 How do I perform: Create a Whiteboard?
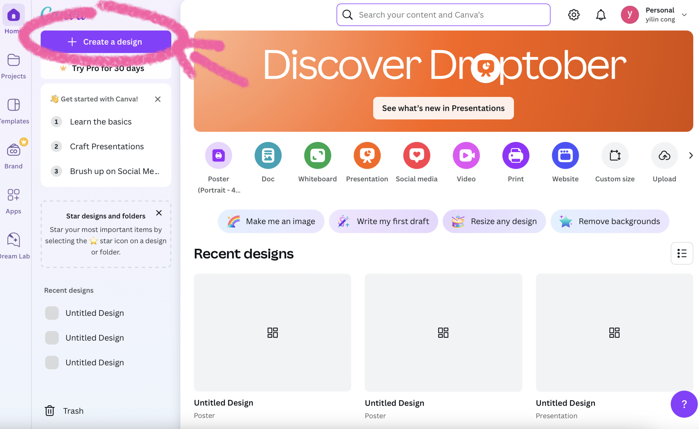[x=317, y=155]
